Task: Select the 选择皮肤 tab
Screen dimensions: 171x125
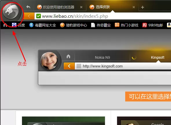Action: (112, 7)
